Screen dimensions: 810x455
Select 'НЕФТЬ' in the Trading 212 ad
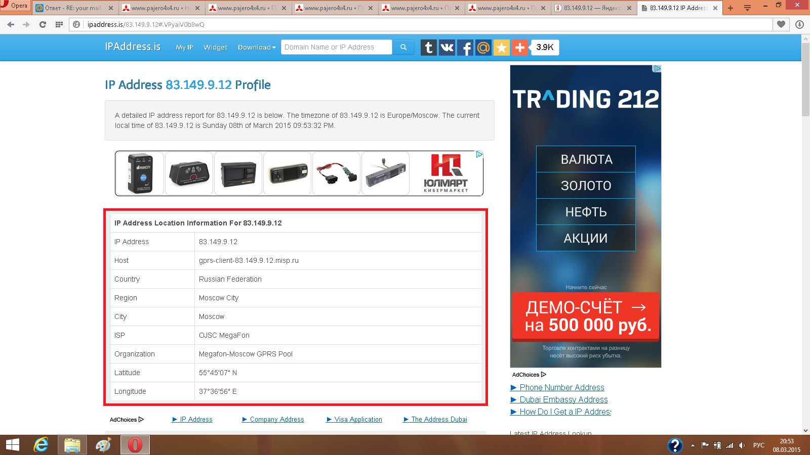(586, 212)
